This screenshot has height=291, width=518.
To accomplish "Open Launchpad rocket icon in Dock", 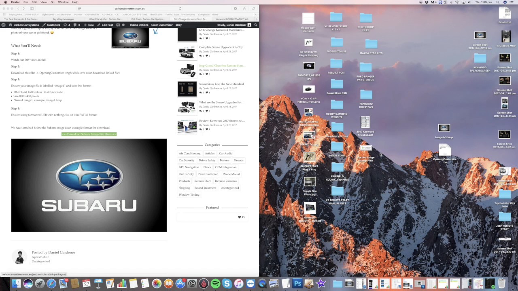I will (40, 284).
